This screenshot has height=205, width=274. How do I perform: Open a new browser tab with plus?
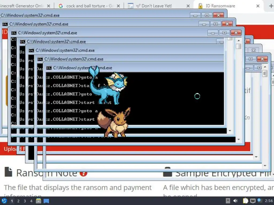click(271, 6)
